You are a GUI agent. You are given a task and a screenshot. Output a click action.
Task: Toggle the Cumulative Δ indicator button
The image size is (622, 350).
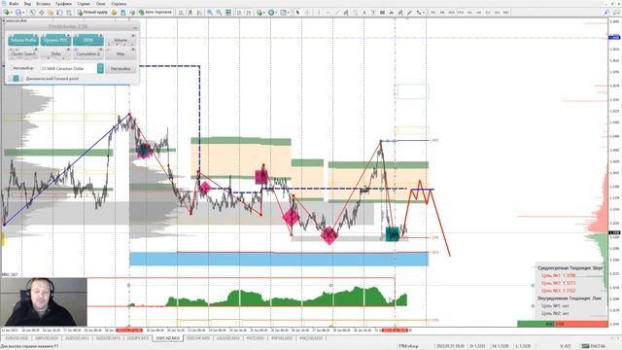tap(88, 53)
